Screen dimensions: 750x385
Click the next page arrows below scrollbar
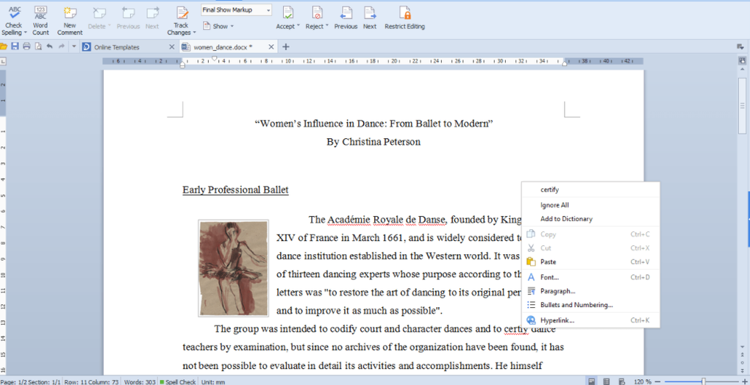click(x=742, y=370)
